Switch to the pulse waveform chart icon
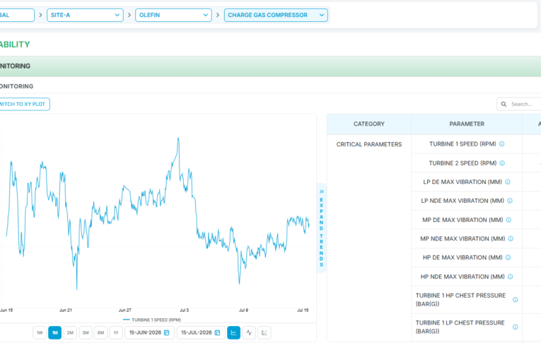Viewport: 541px width, 350px height. point(249,333)
